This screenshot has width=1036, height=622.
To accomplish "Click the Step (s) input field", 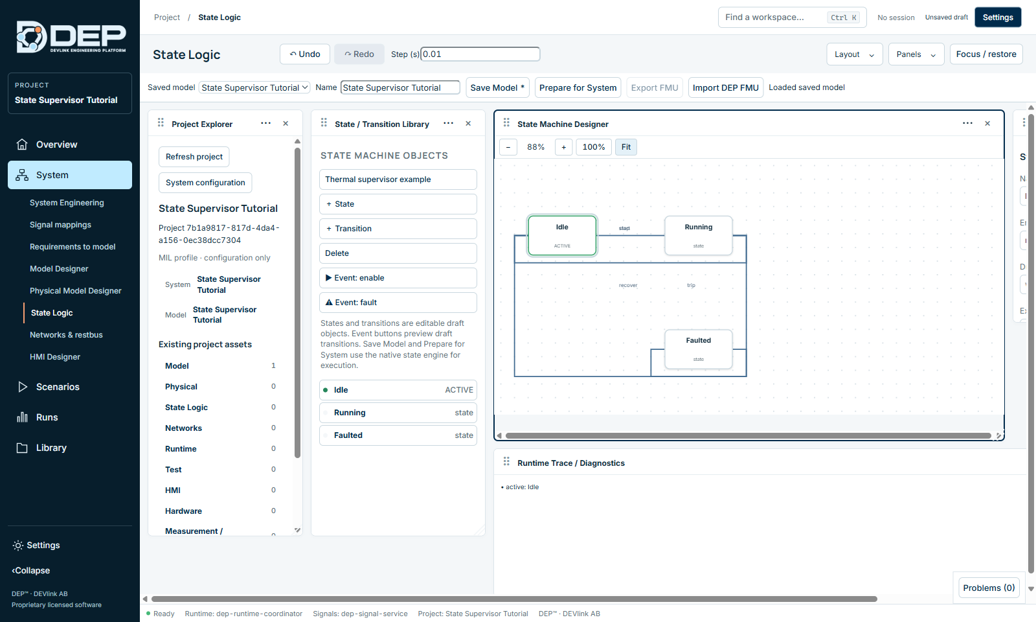I will coord(480,54).
